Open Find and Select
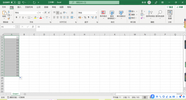Viewport: 186px width, 100px height. coord(160,15)
